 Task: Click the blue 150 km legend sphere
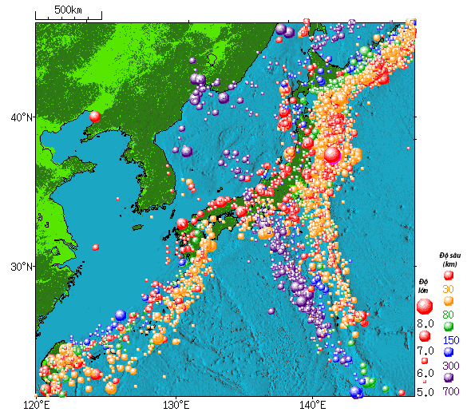pyautogui.click(x=449, y=351)
